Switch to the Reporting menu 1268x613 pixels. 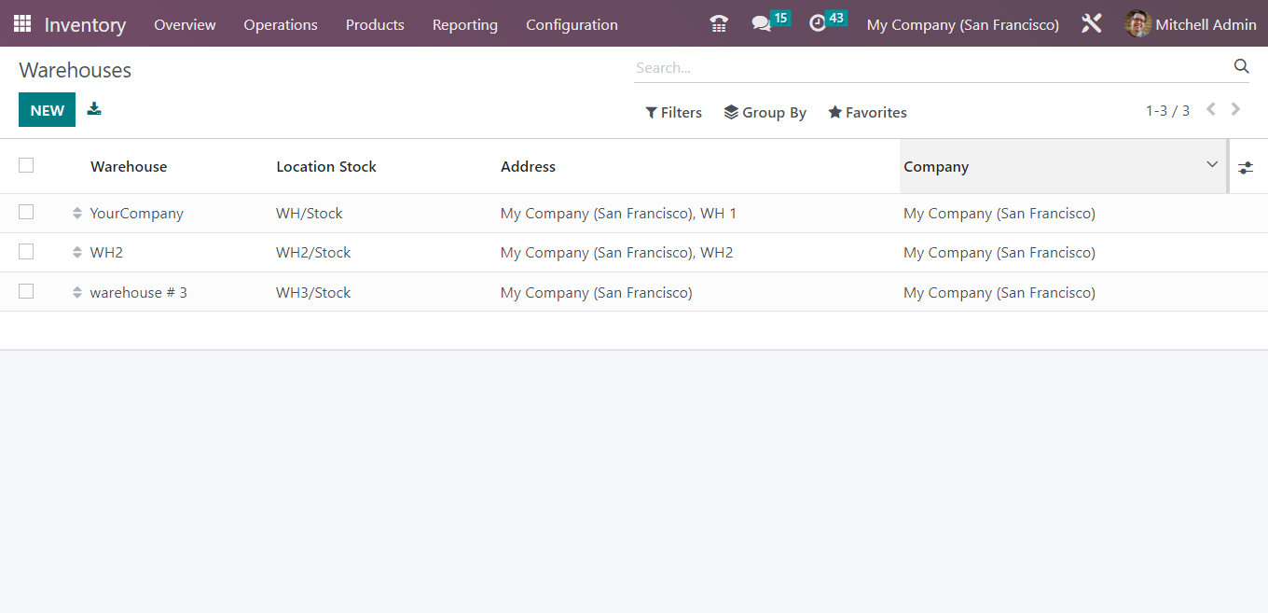(464, 24)
